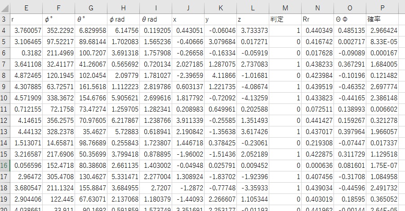Select column E header
This screenshot has height=211, width=405.
click(x=27, y=7)
